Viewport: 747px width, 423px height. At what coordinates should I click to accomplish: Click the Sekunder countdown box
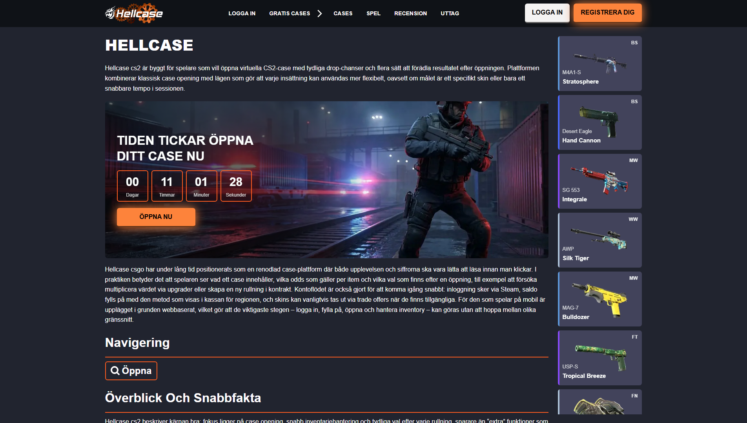pos(236,186)
